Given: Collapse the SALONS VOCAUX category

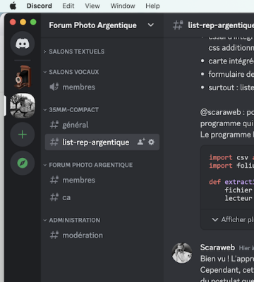Looking at the screenshot, I should [x=71, y=72].
